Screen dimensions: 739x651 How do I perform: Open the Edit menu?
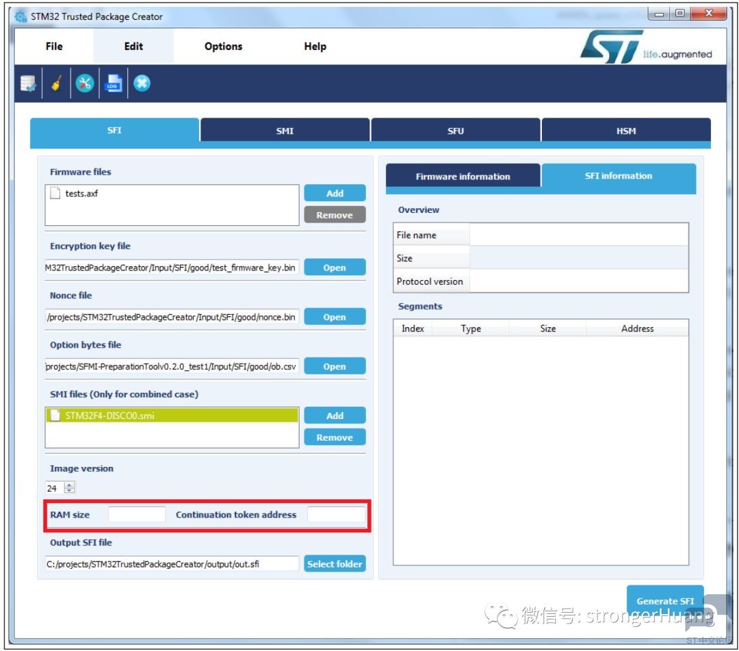pos(133,46)
